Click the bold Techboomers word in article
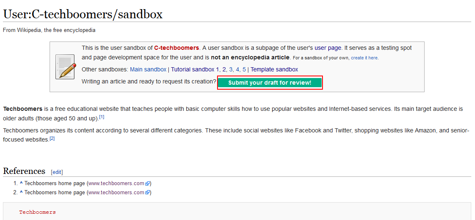Screen dimensions: 475x220 point(23,109)
